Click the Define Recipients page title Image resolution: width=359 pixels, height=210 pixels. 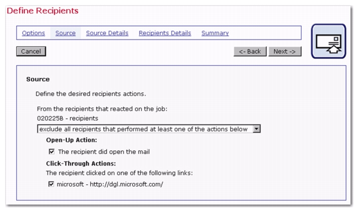[43, 11]
